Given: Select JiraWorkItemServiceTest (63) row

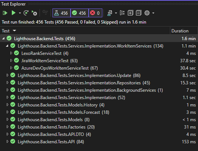Looking at the screenshot, I should pos(99,61).
